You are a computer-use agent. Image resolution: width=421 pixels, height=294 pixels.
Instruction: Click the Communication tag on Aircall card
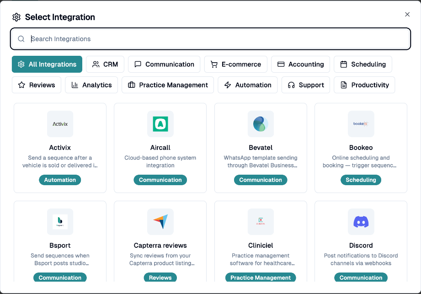coord(160,180)
